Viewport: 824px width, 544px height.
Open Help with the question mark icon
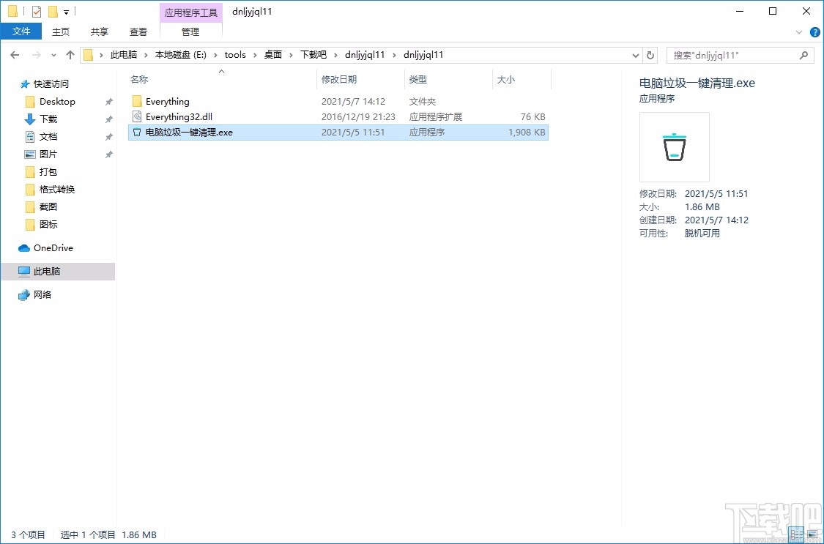pos(814,31)
